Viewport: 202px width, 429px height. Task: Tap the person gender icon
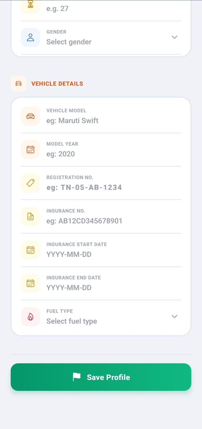click(31, 37)
